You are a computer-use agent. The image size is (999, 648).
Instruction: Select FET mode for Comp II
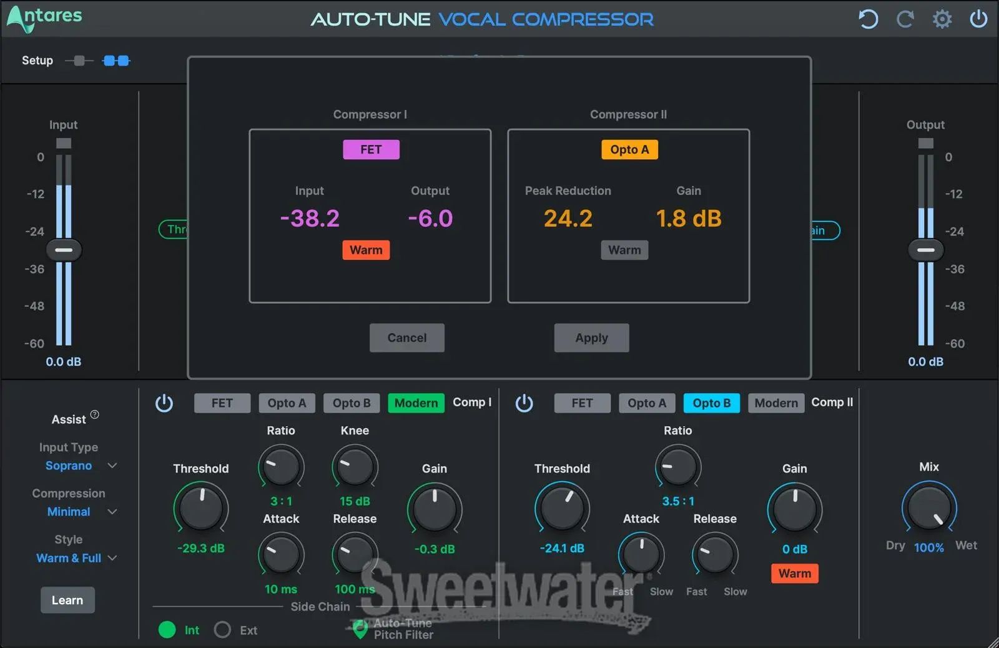coord(583,403)
